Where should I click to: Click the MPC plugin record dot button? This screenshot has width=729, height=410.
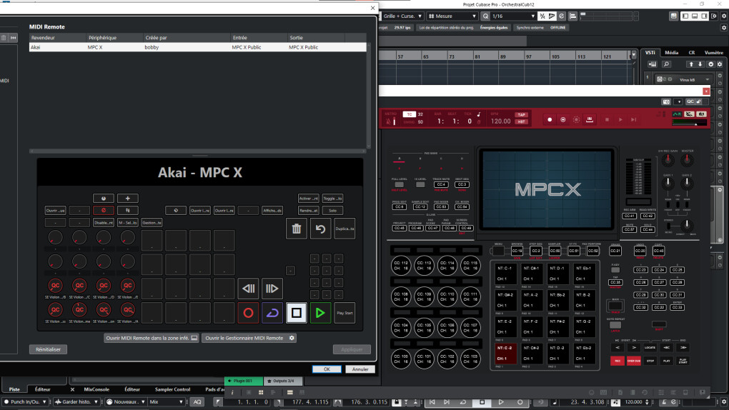click(x=550, y=120)
